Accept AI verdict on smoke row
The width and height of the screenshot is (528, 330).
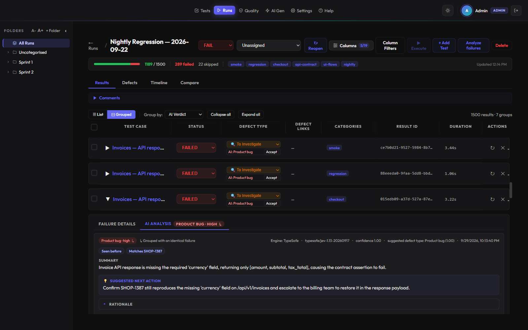click(272, 152)
